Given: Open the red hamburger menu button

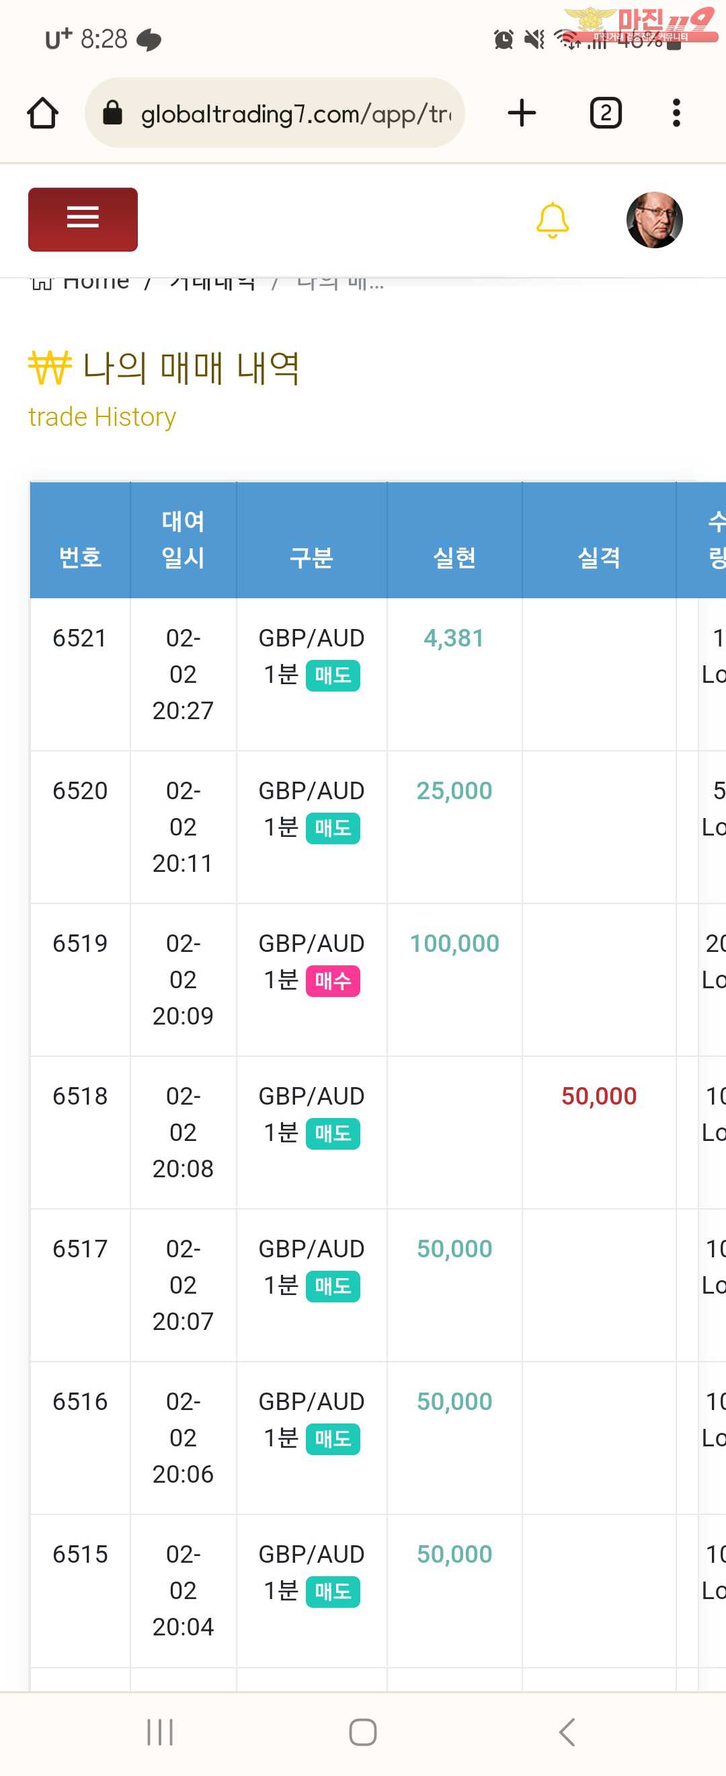Looking at the screenshot, I should pos(83,219).
